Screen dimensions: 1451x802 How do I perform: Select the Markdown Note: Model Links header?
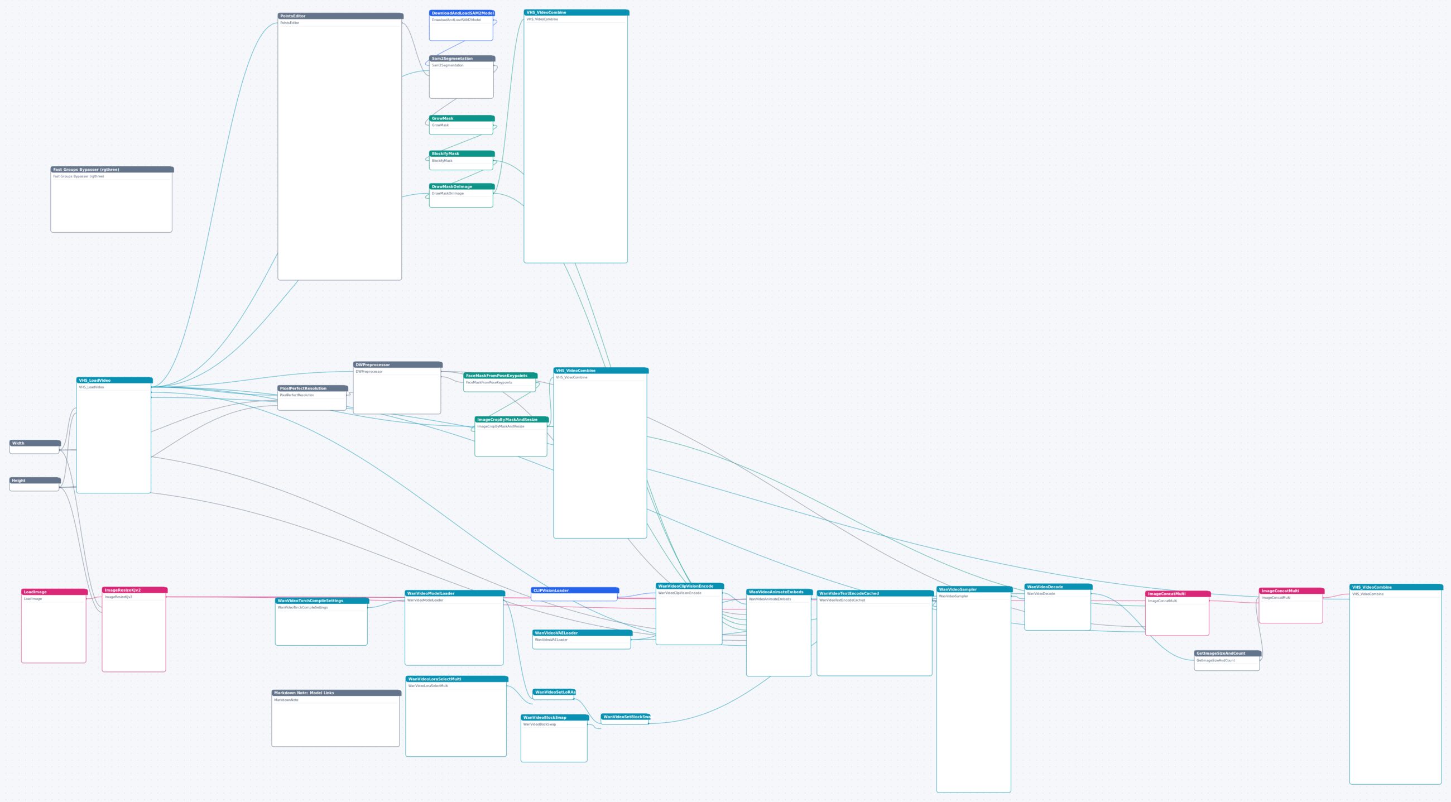coord(337,693)
